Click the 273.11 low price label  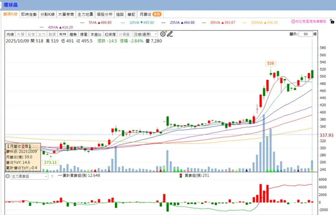50,162
